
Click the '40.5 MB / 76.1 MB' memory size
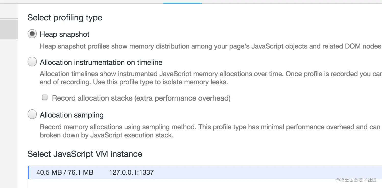pyautogui.click(x=65, y=172)
